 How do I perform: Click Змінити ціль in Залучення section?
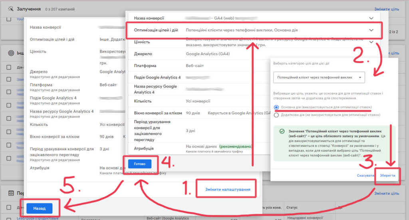point(386,9)
